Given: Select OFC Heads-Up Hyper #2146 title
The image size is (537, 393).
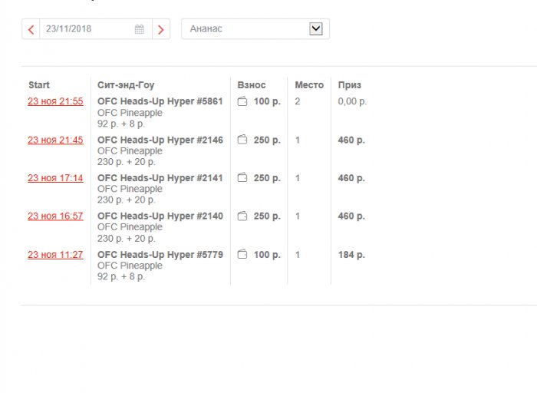Looking at the screenshot, I should point(160,140).
